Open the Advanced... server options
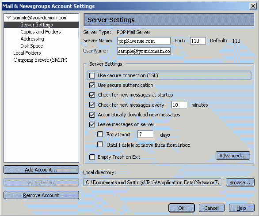The height and width of the screenshot is (216, 259). tap(233, 156)
